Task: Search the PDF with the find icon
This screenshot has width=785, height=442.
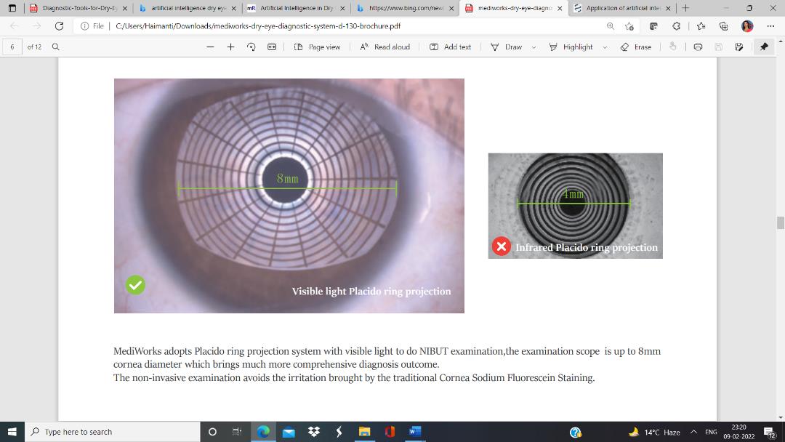Action: click(55, 47)
